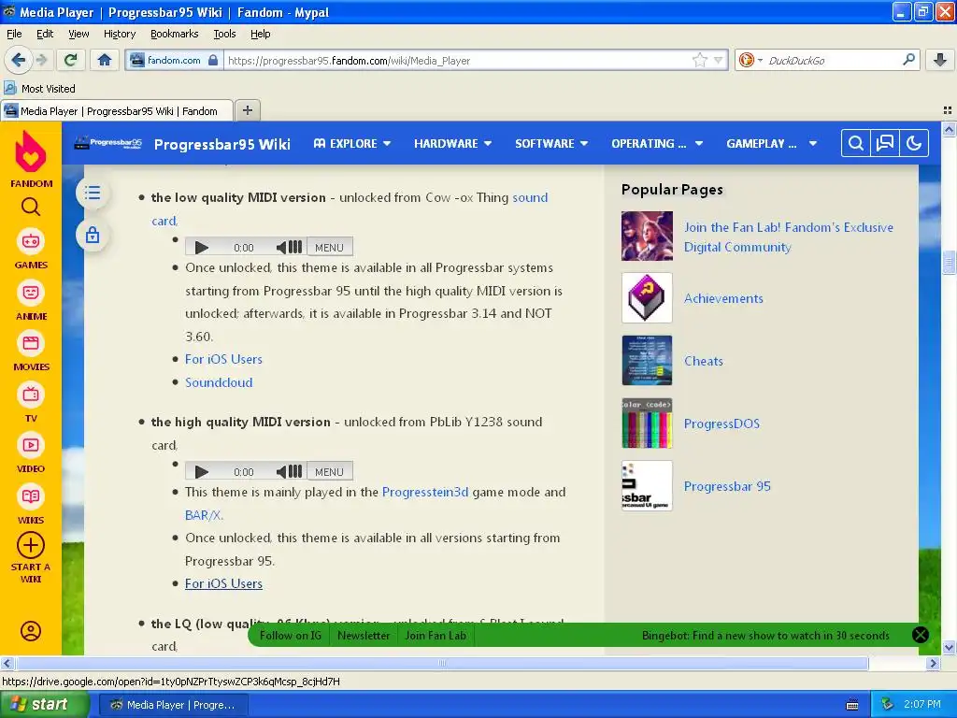Click the Fan Lab promo thumbnail
The height and width of the screenshot is (718, 957).
(647, 236)
